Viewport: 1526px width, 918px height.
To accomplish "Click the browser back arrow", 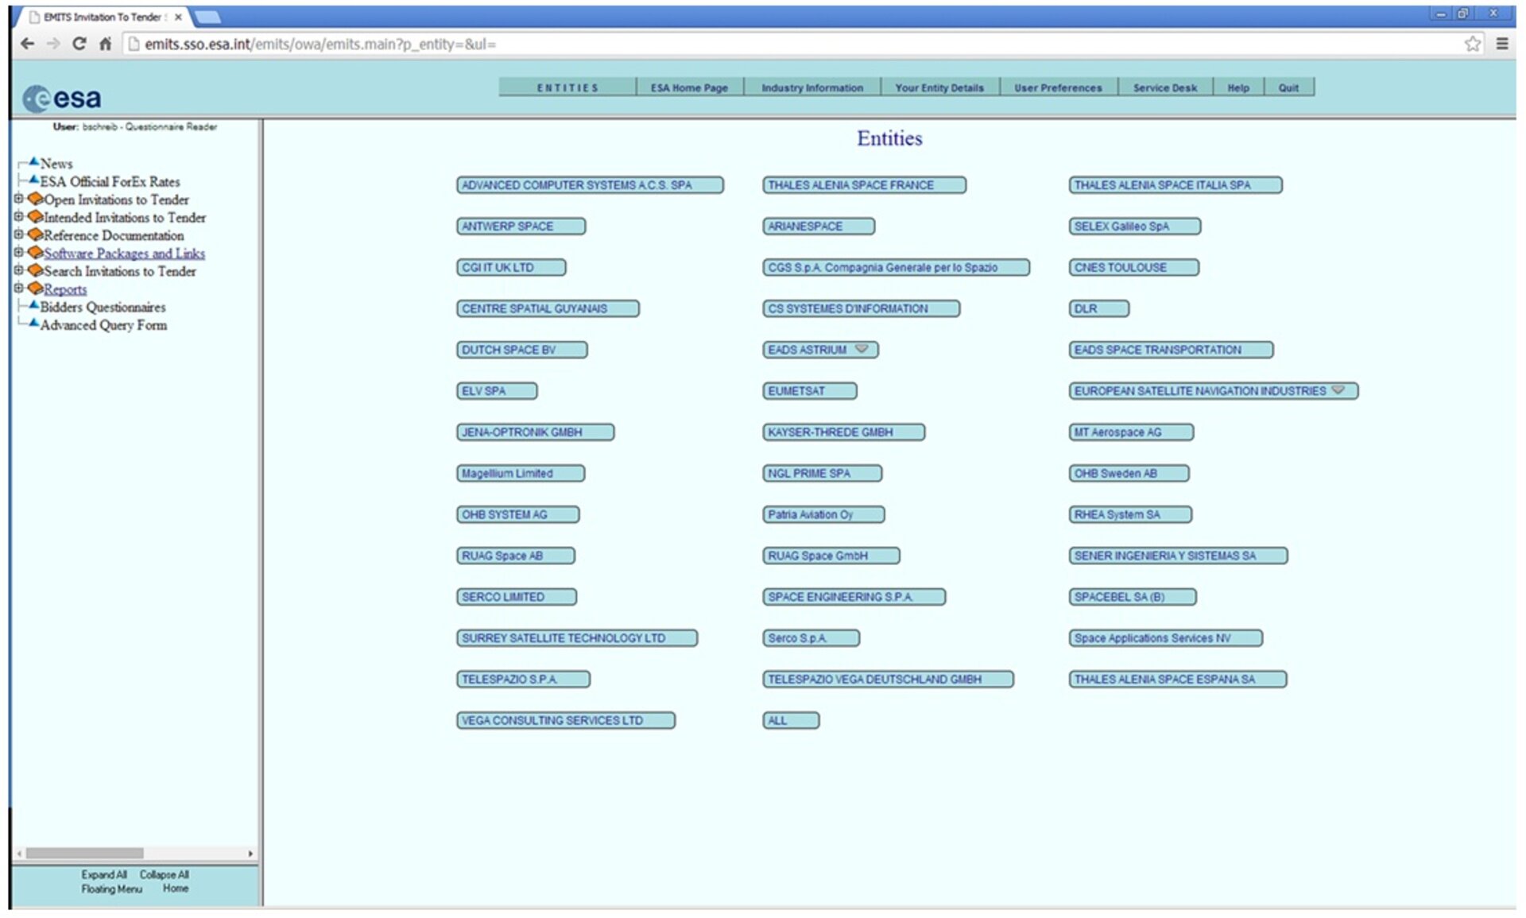I will coord(28,44).
